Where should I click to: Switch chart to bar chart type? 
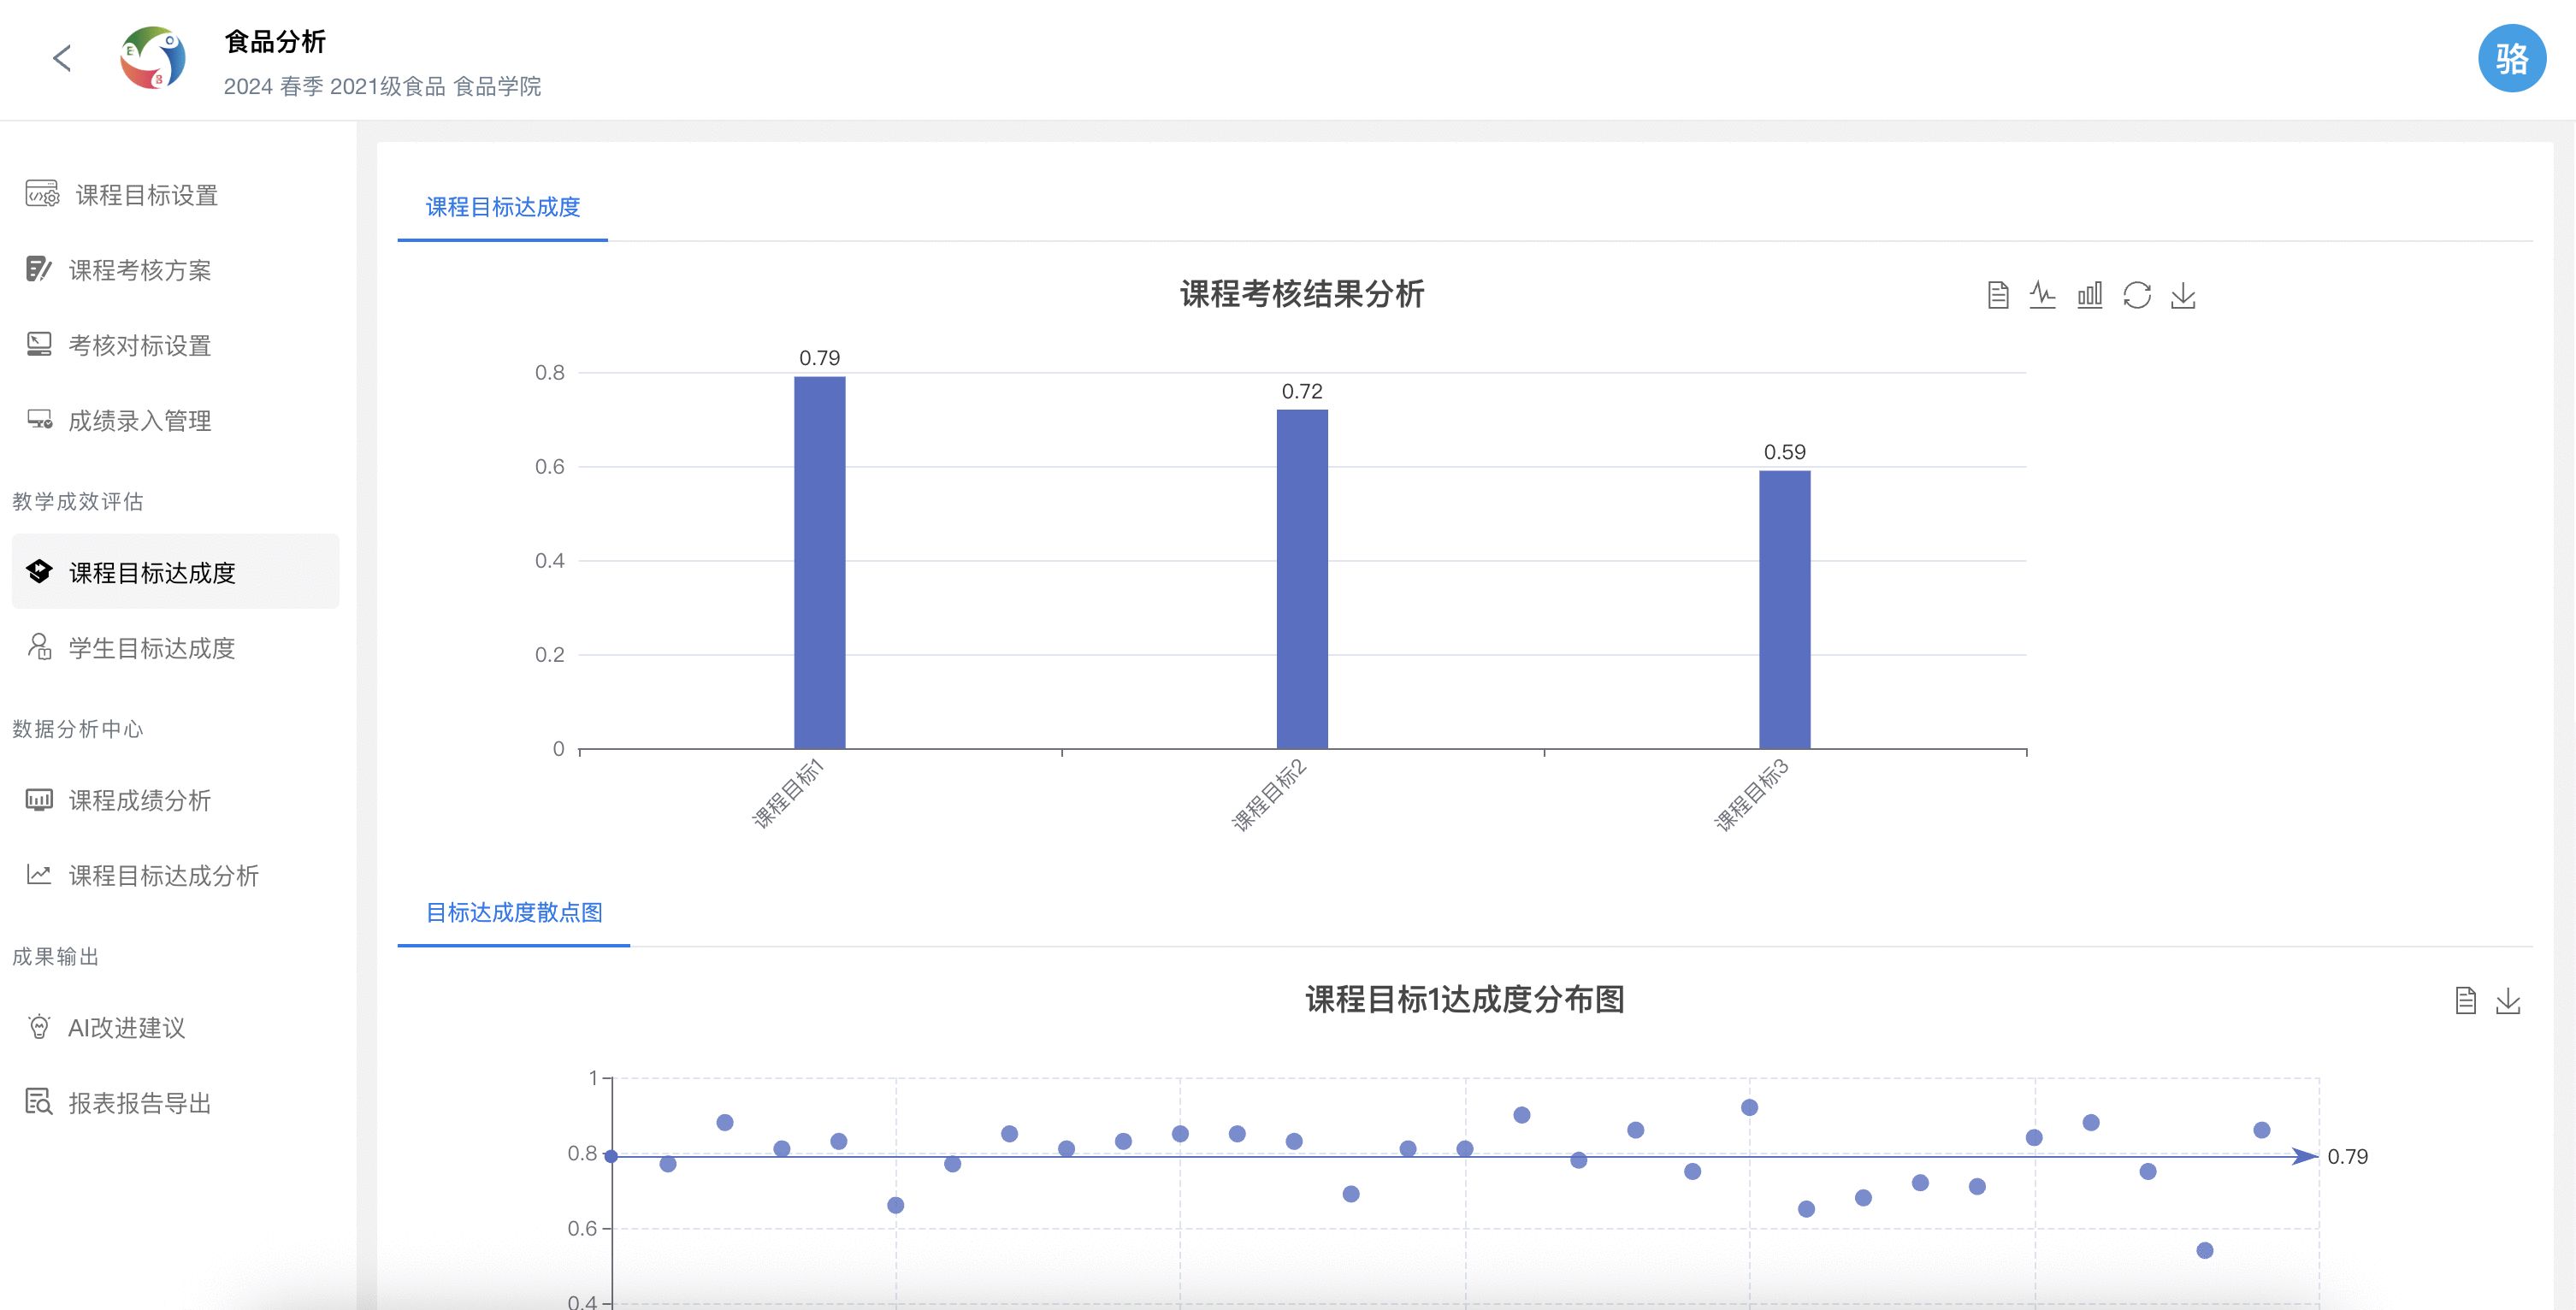(x=2089, y=295)
